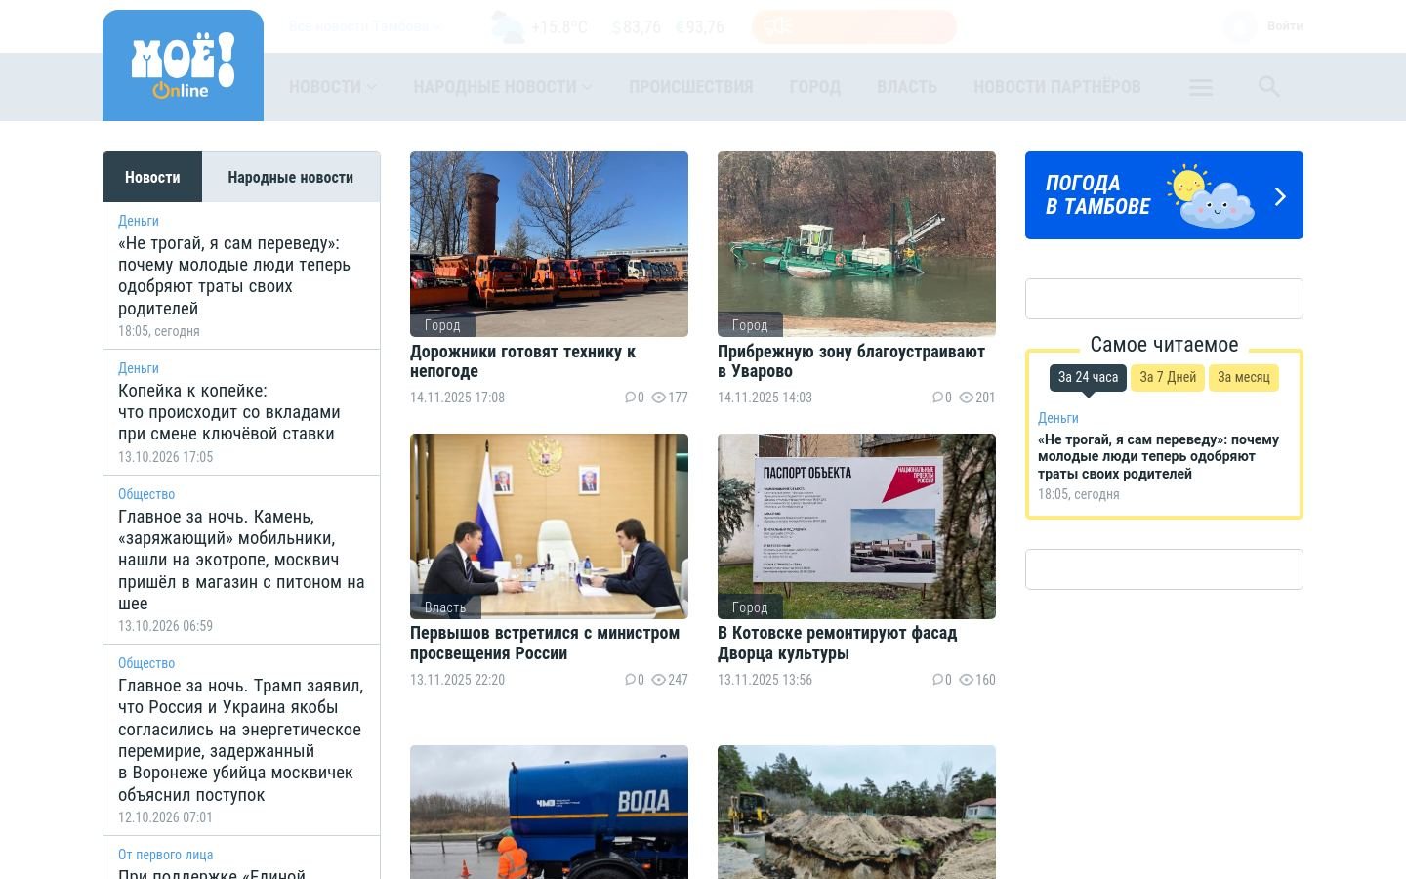
Task: Click views eye icon showing 160
Action: [966, 680]
